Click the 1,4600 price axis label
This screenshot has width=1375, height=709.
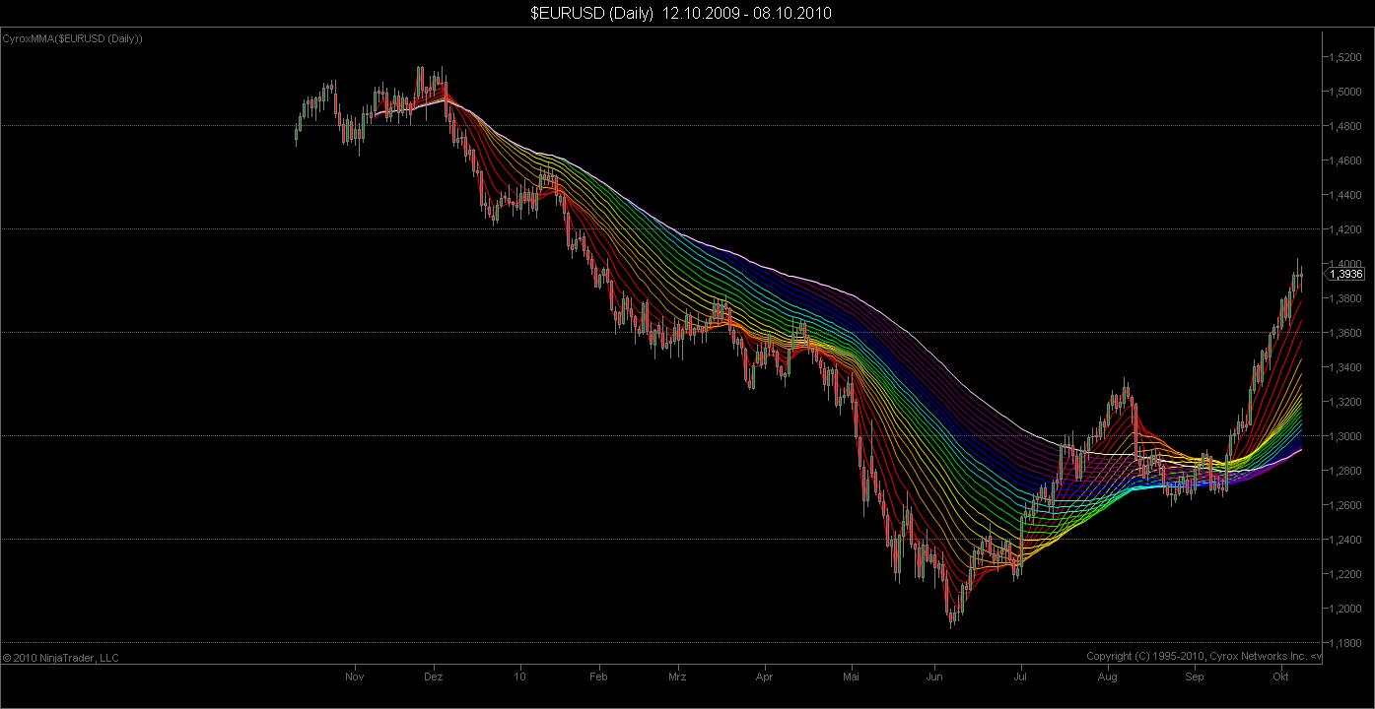pyautogui.click(x=1345, y=161)
